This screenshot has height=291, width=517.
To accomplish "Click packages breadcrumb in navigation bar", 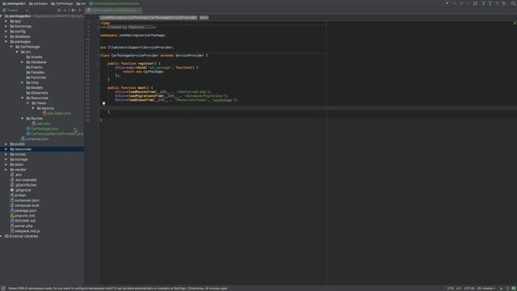I will (38, 3).
